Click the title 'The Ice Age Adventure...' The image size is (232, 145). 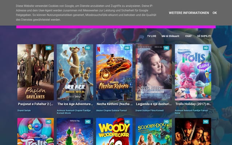pos(75,104)
